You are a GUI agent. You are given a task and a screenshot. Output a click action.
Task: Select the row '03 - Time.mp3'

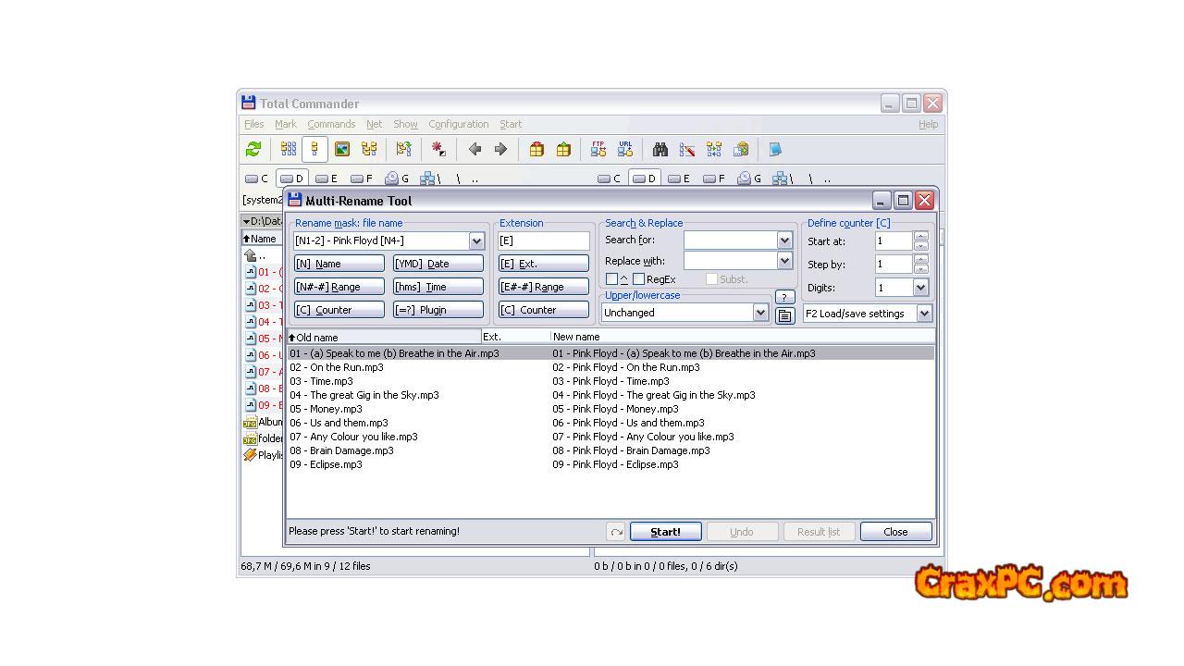pyautogui.click(x=610, y=381)
